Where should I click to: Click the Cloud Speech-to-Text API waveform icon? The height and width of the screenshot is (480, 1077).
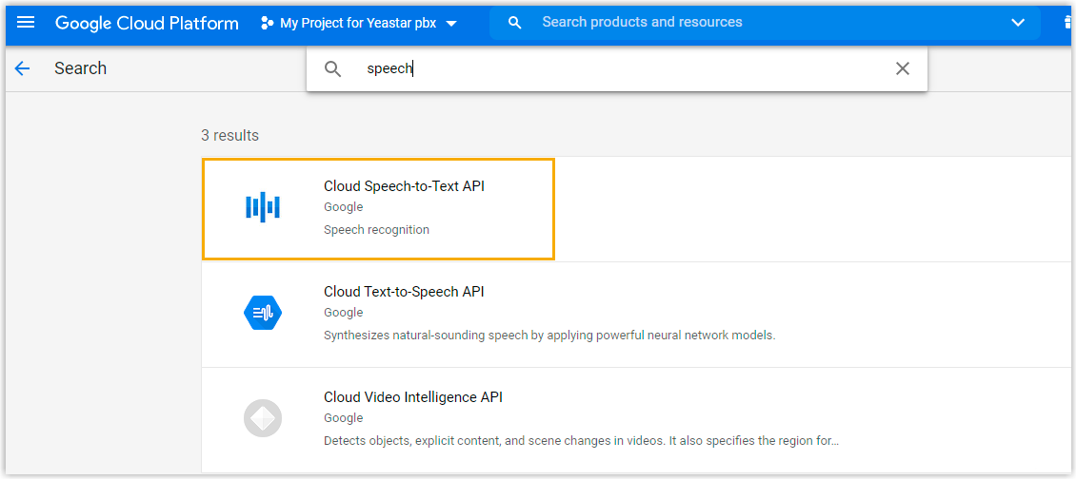(263, 207)
